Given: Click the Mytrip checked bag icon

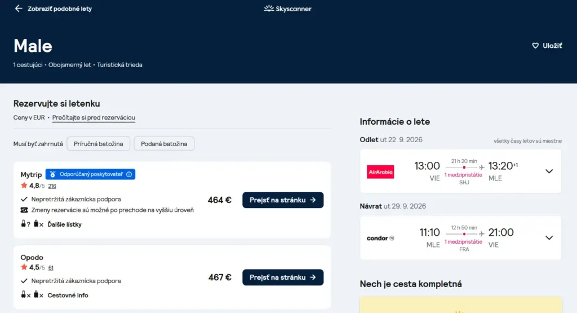Looking at the screenshot, I should (x=36, y=223).
